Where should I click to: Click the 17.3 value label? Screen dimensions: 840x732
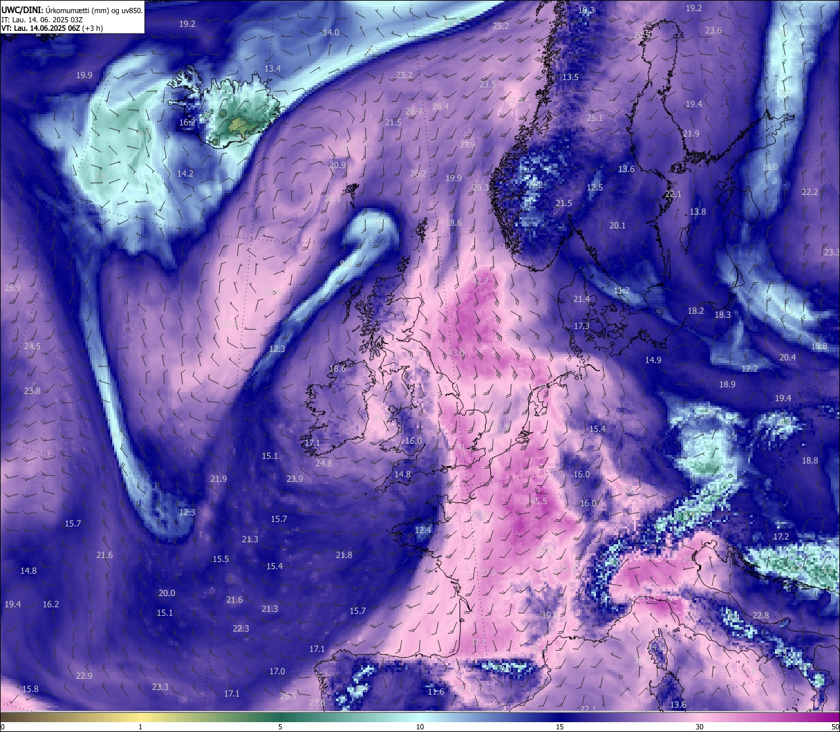[x=581, y=326]
